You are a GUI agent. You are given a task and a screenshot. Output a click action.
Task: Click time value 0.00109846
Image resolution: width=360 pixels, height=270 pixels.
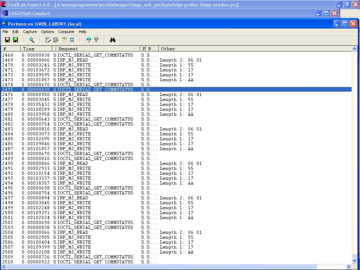[36, 144]
